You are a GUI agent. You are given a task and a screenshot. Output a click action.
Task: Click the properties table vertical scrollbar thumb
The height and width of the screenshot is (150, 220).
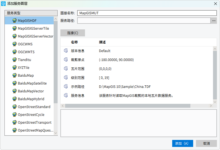(215, 75)
